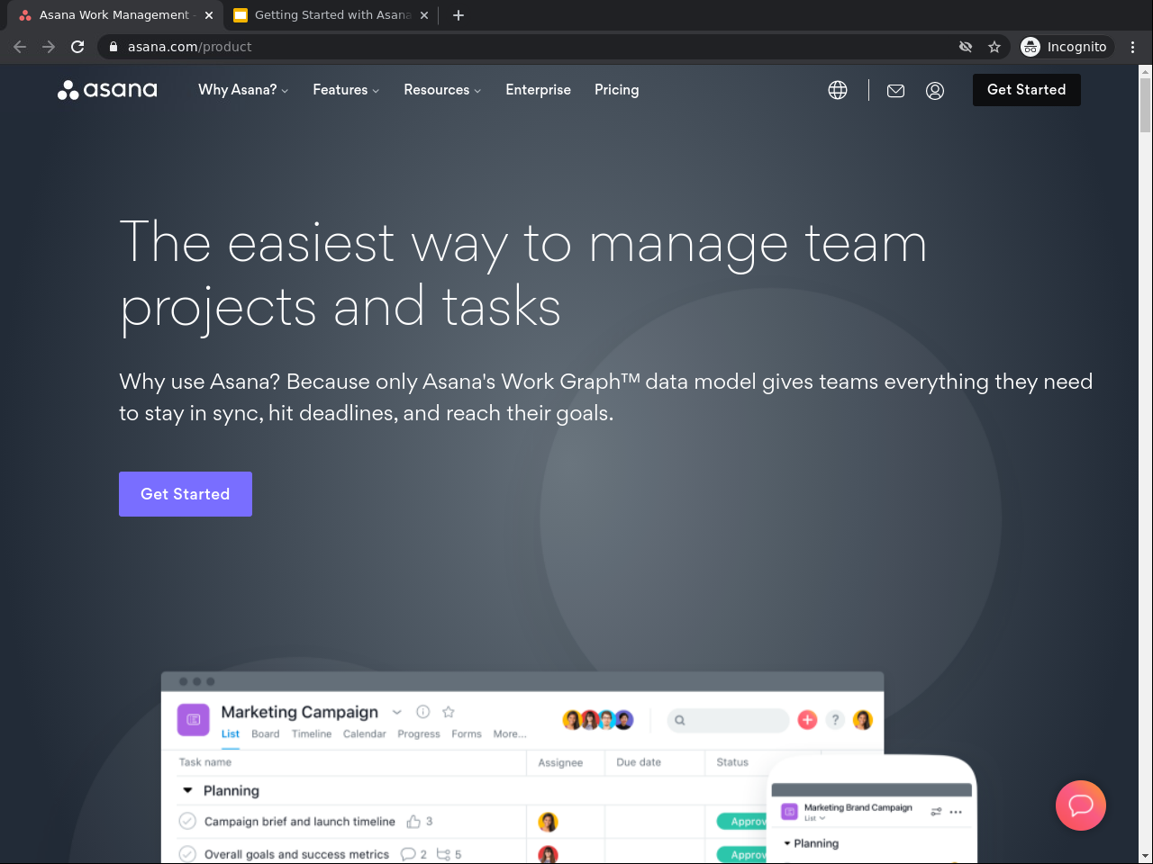Click the profile avatar right of help icon
The image size is (1153, 864).
click(863, 719)
